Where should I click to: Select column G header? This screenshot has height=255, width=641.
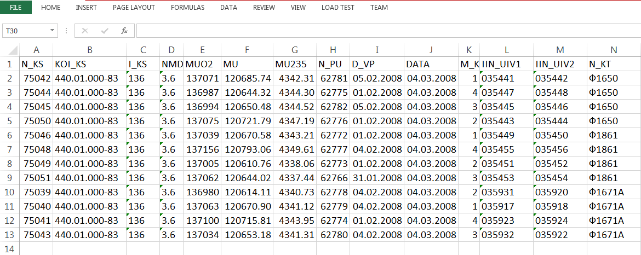click(x=295, y=50)
